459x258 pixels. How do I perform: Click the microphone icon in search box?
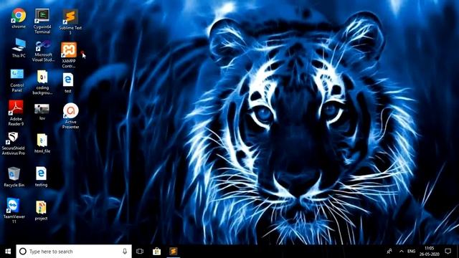point(125,252)
